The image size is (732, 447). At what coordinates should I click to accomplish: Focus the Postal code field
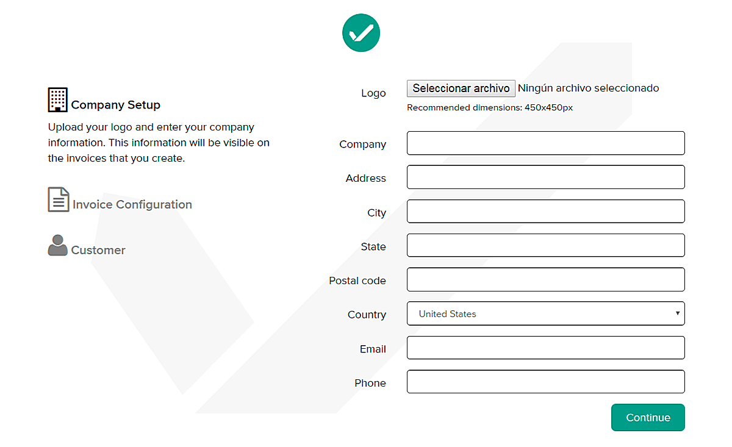click(x=545, y=280)
